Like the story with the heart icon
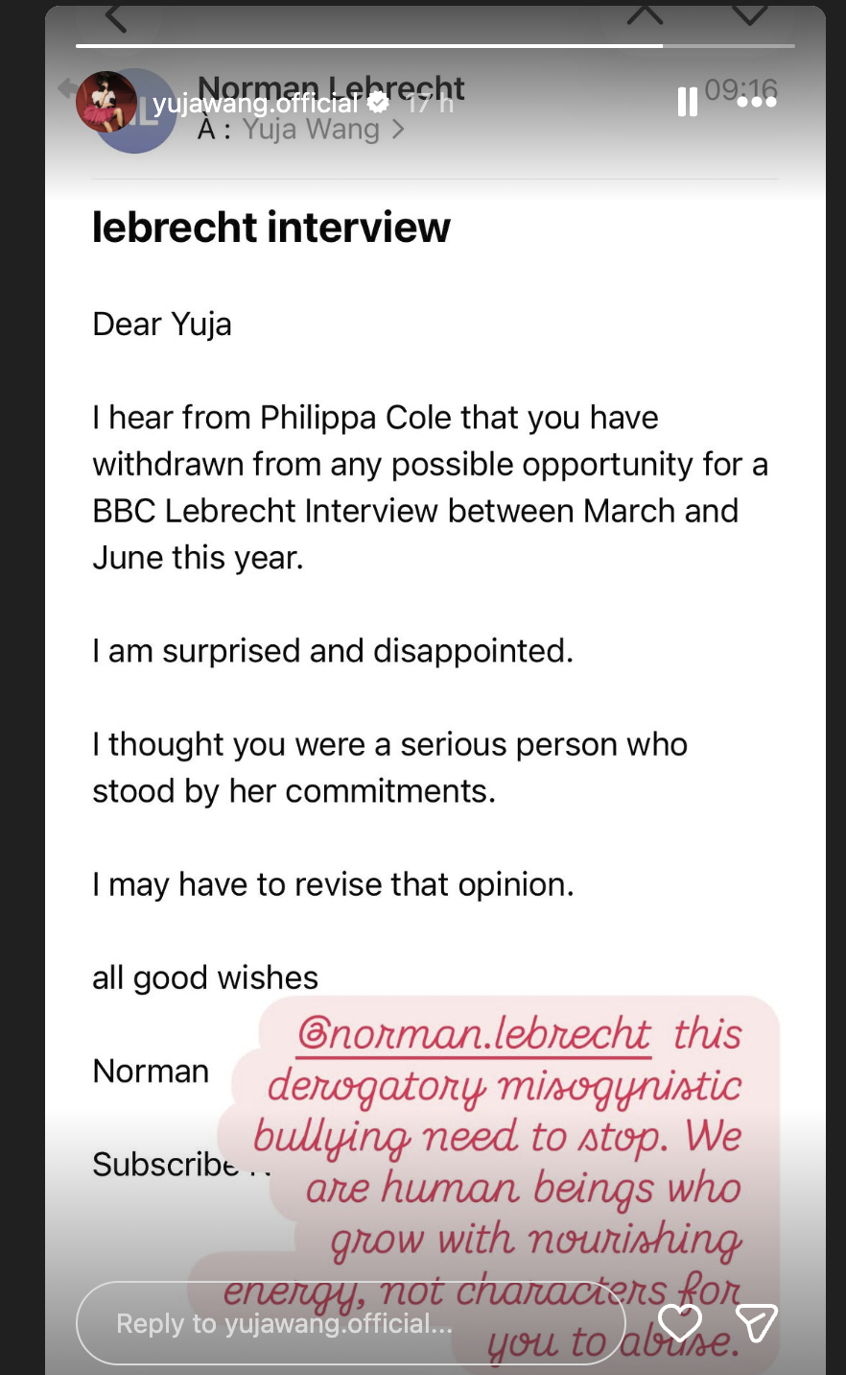The width and height of the screenshot is (846, 1375). click(x=680, y=1323)
